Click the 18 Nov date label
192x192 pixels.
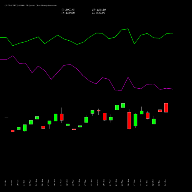tap(91, 183)
